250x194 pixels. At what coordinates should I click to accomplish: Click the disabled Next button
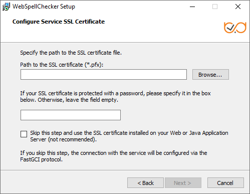[x=183, y=183]
